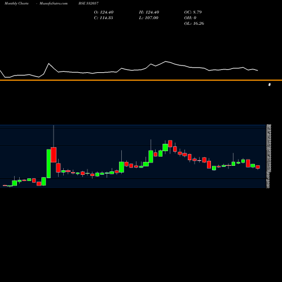Click the last red candlestick on right

[258, 167]
